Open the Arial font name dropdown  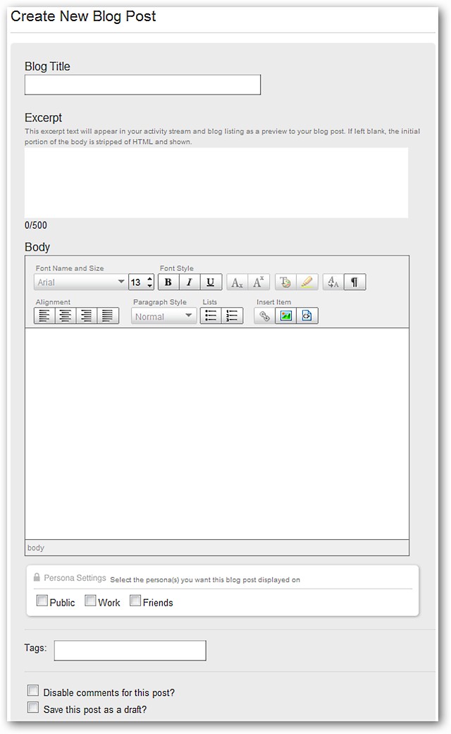point(80,282)
